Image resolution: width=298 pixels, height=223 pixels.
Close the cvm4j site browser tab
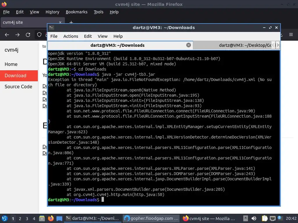tap(60, 22)
